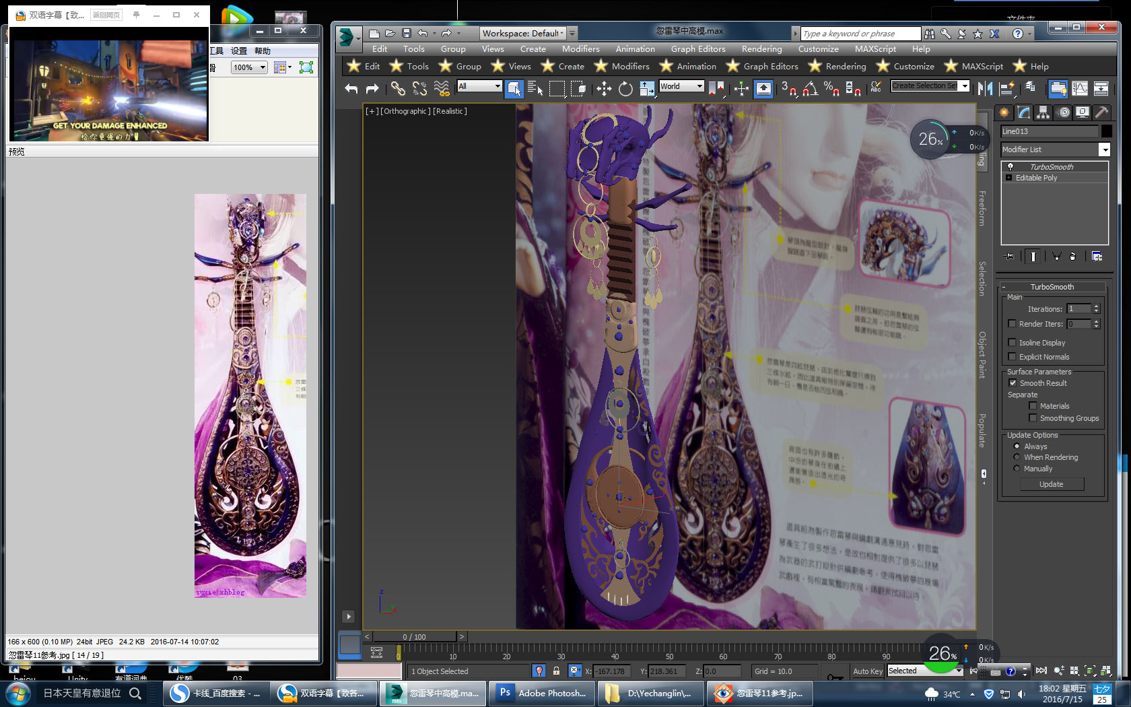
Task: Click the time slider showing 0 / 100
Action: (x=414, y=636)
